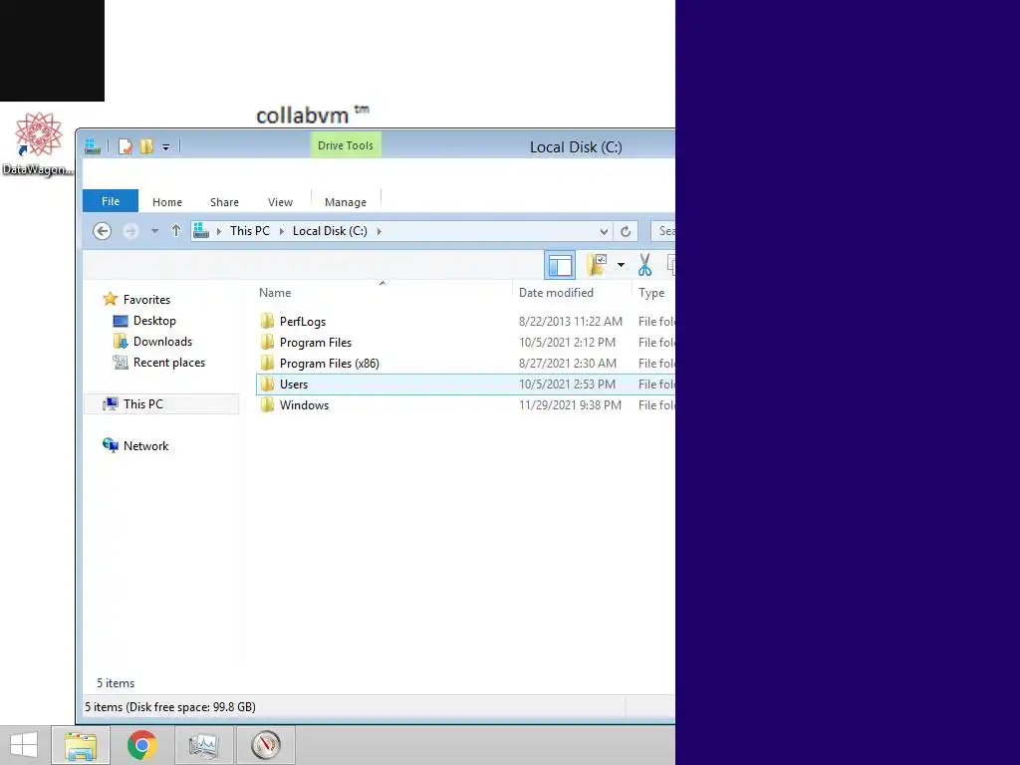Switch to the Manage ribbon tab
This screenshot has height=765, width=1020.
point(346,202)
